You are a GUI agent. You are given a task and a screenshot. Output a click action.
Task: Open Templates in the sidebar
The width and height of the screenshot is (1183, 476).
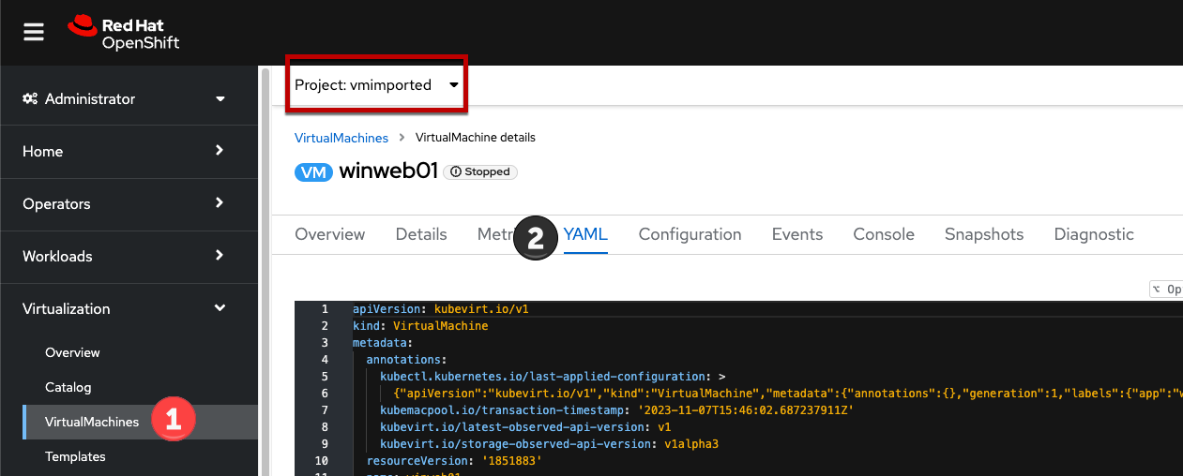[x=75, y=456]
